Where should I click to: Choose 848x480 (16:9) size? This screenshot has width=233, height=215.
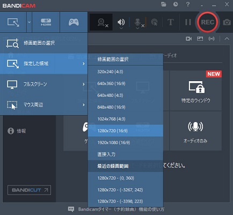126,107
